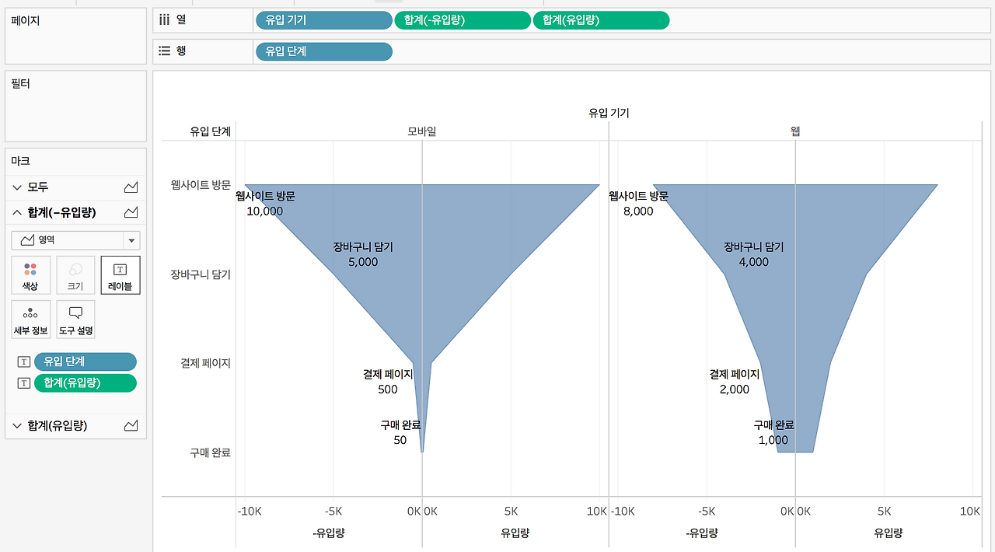Click the 페이지 shelf panel
This screenshot has height=552, width=995.
75,37
